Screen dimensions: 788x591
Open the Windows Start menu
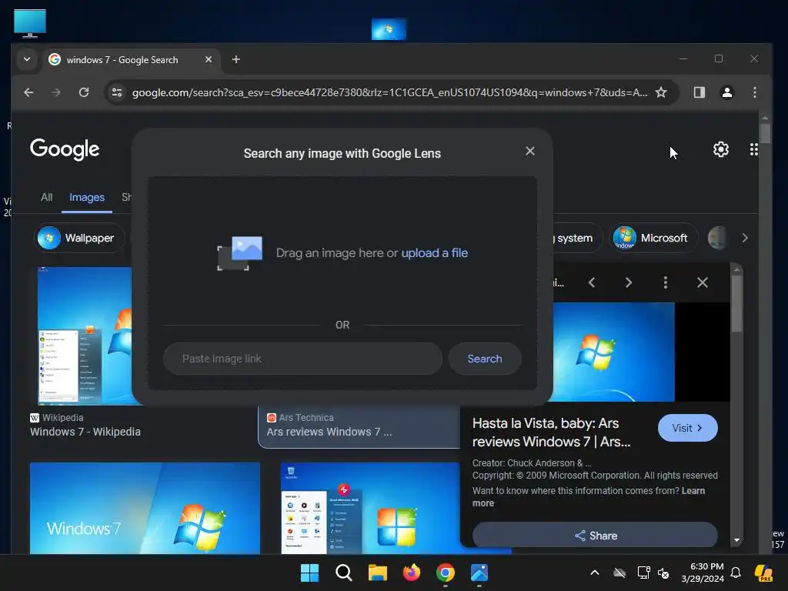(309, 573)
